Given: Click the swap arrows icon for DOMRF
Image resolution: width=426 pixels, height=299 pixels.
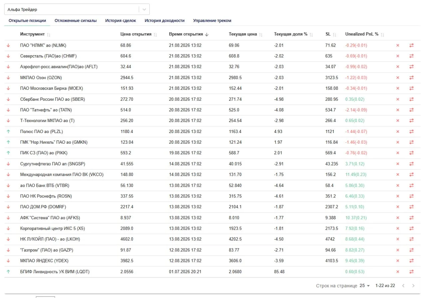Looking at the screenshot, I should 411,207.
